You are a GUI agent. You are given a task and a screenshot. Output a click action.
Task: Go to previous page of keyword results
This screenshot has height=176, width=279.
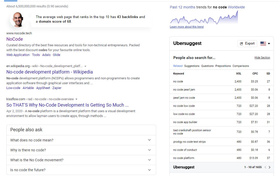(x=265, y=167)
